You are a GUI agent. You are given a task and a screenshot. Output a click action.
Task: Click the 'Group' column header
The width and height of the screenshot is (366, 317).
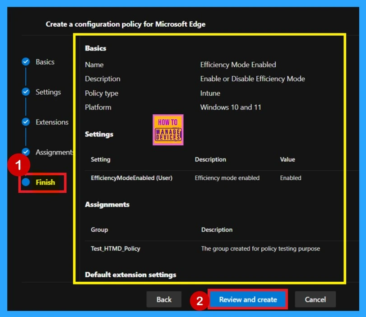(x=99, y=230)
